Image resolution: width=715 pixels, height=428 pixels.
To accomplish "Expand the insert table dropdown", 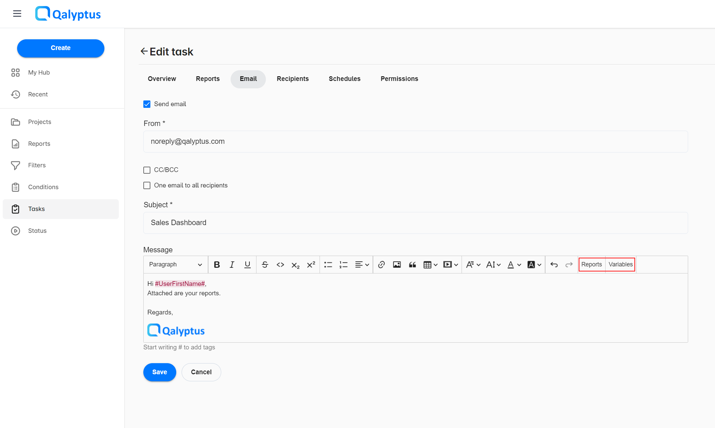I will tap(431, 265).
